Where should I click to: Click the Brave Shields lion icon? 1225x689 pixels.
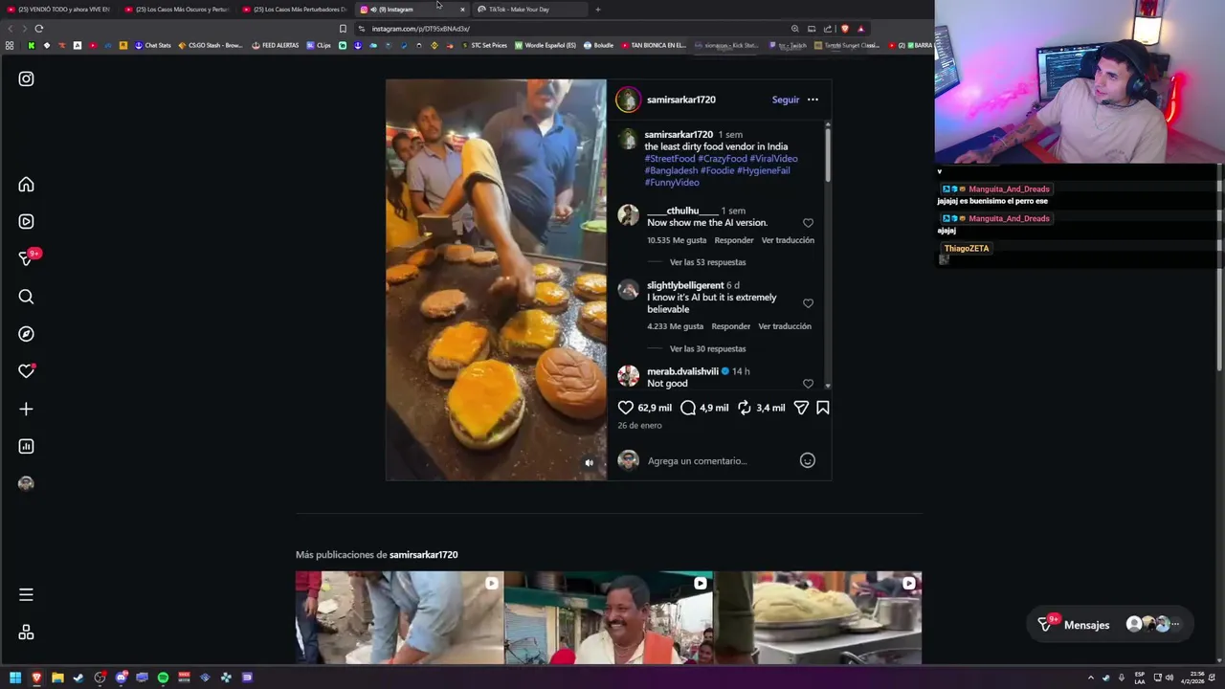[x=844, y=29]
